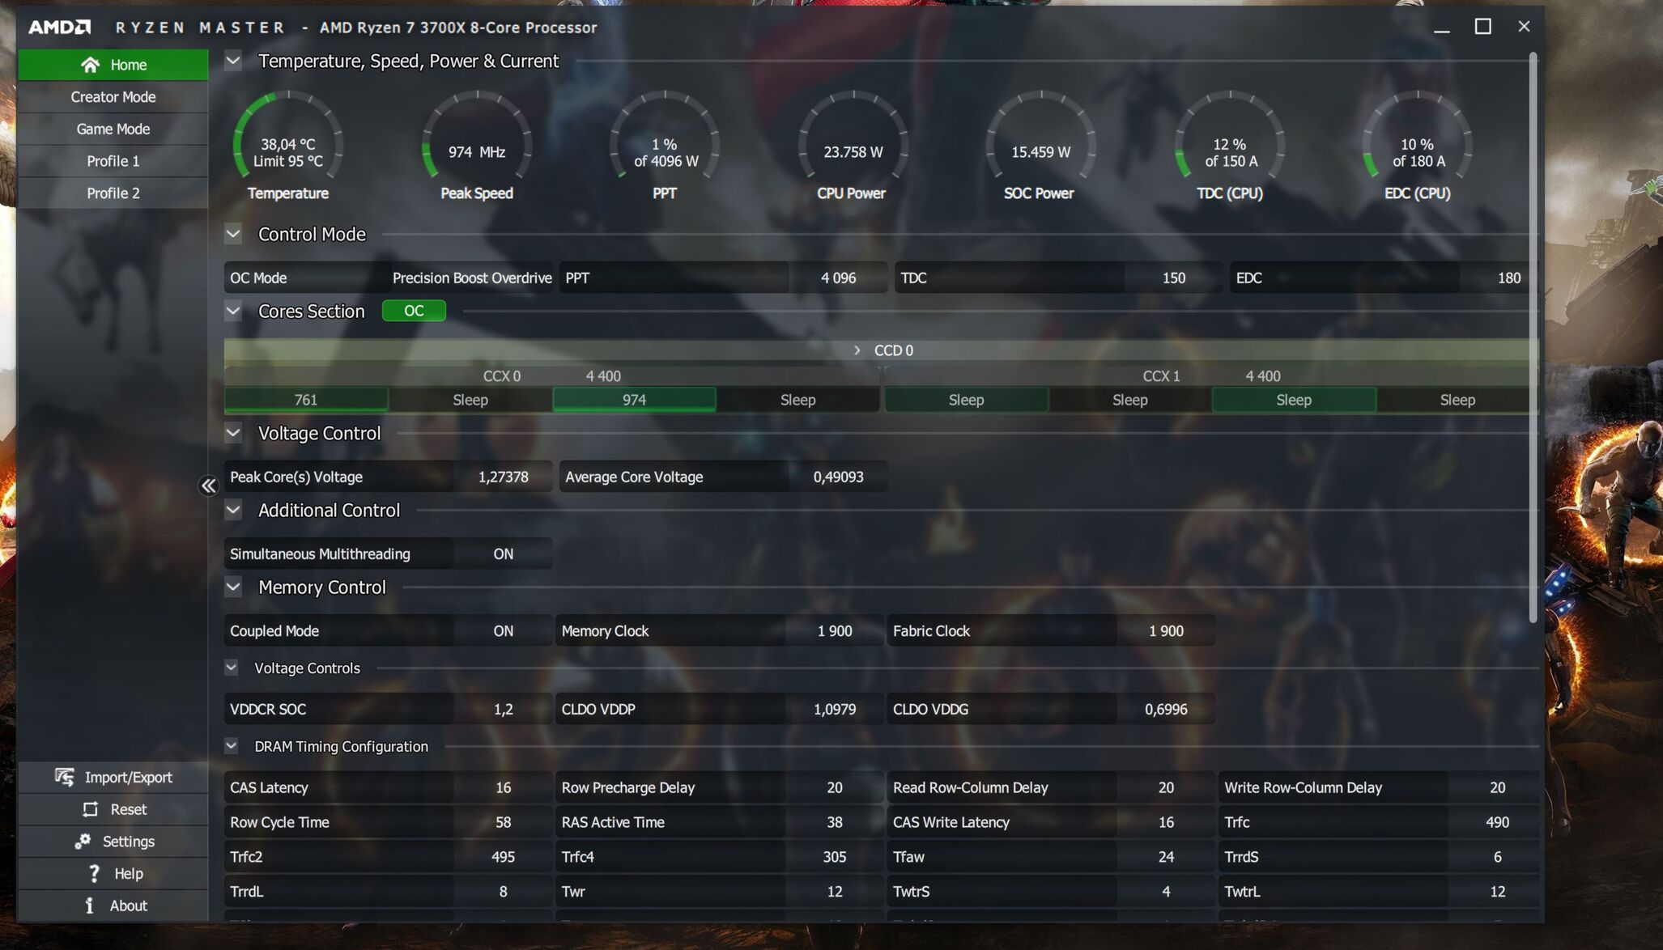Viewport: 1663px width, 950px height.
Task: Click the Settings gears icon
Action: click(83, 842)
